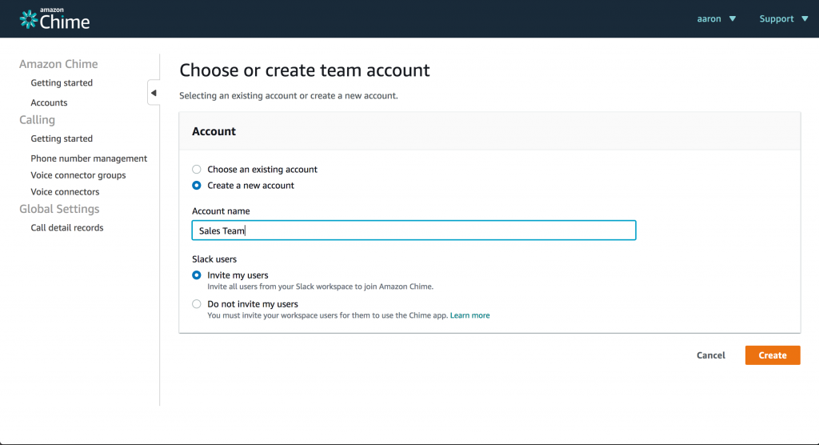Viewport: 819px width, 445px height.
Task: Select Choose an existing account
Action: [197, 170]
